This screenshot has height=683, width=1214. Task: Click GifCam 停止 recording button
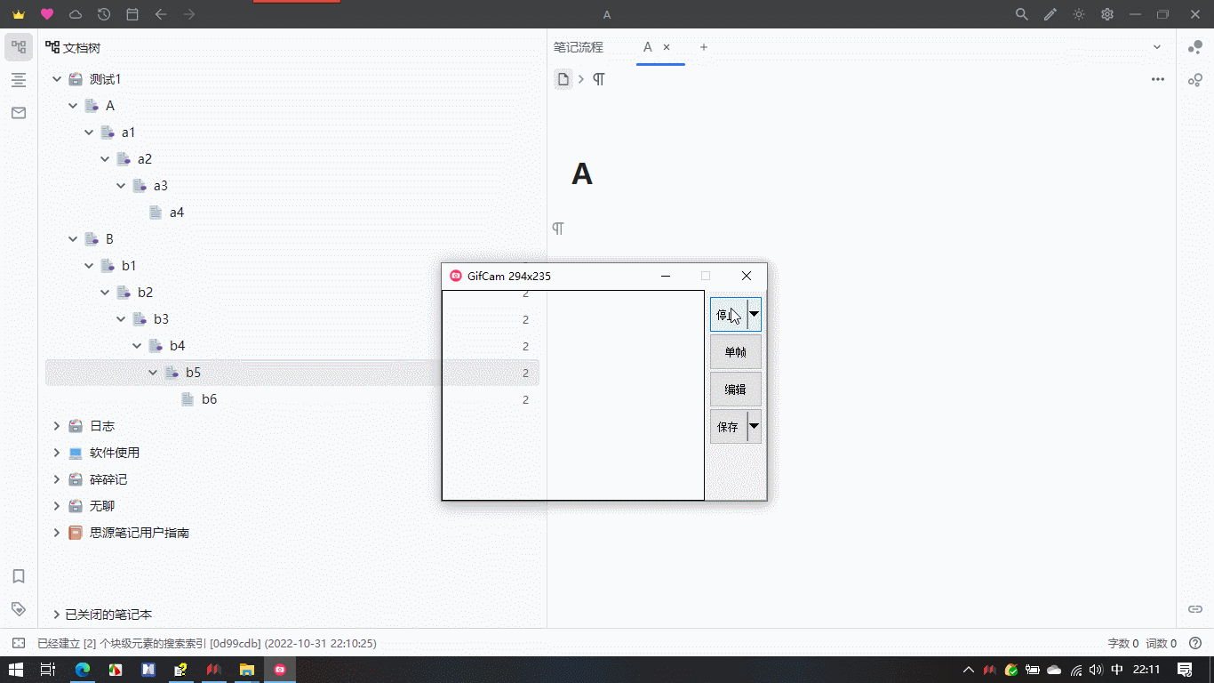click(729, 315)
